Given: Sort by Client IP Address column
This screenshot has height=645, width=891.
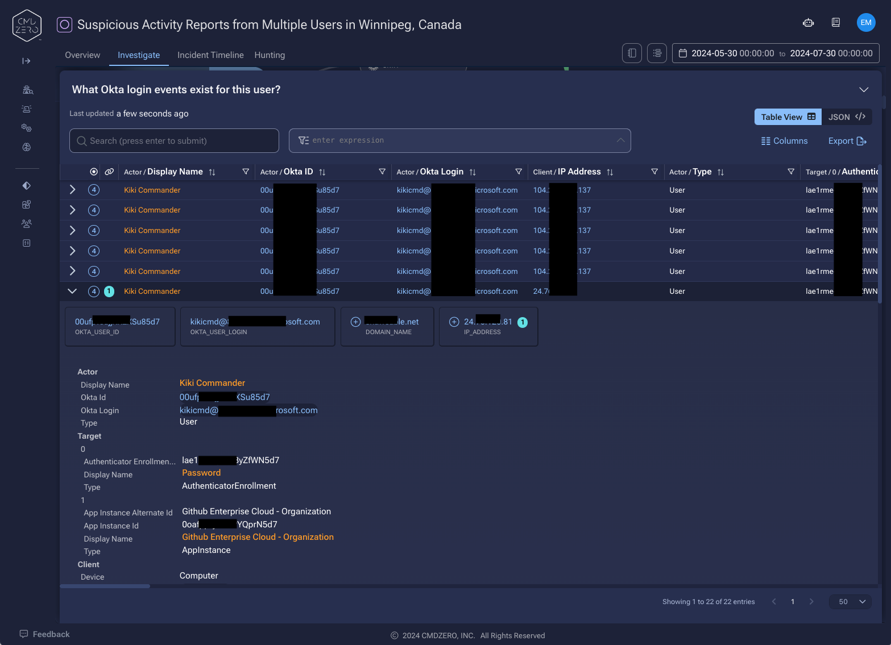Looking at the screenshot, I should [610, 172].
